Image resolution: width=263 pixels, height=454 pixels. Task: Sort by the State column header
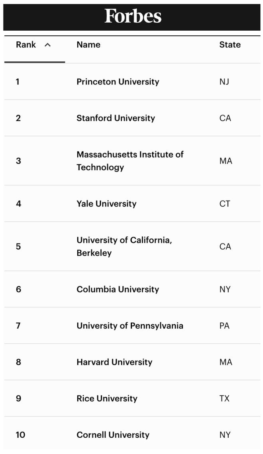[230, 45]
